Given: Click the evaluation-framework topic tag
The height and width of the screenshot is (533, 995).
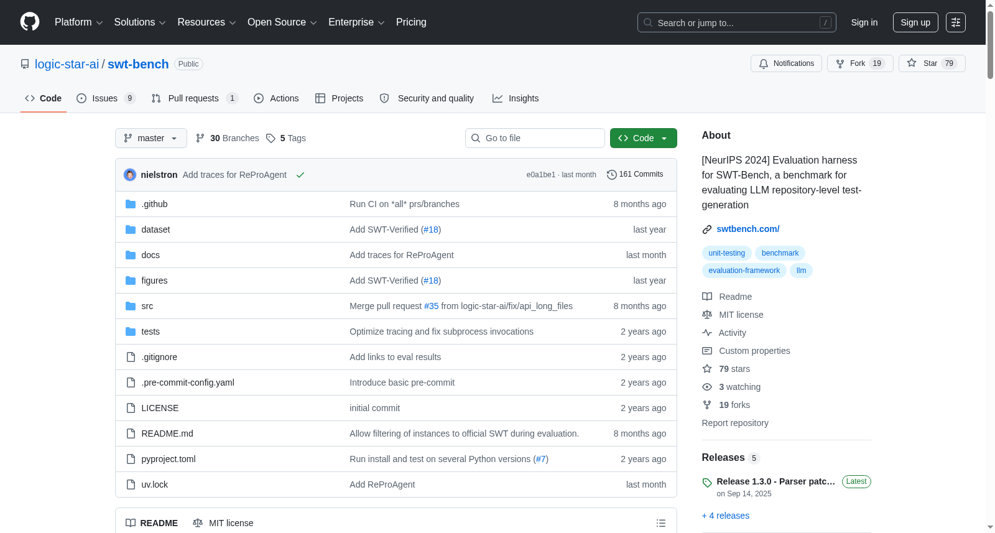Looking at the screenshot, I should click(744, 271).
